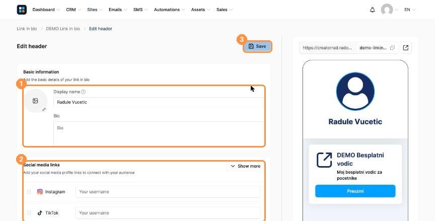Click the Instagram logo icon
The height and width of the screenshot is (221, 435).
[x=40, y=192]
